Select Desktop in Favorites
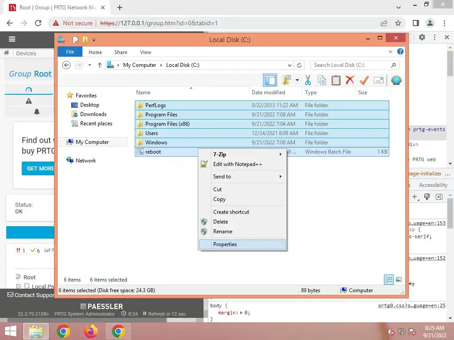The width and height of the screenshot is (454, 340). click(x=90, y=105)
